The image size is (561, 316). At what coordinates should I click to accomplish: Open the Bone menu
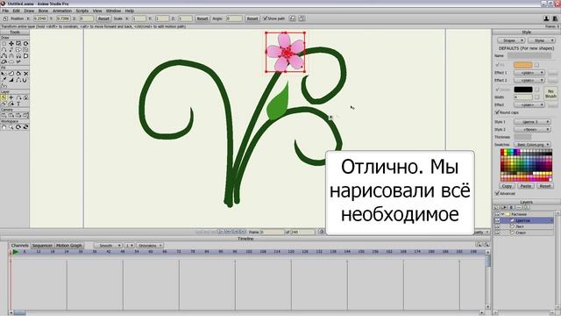tap(43, 11)
